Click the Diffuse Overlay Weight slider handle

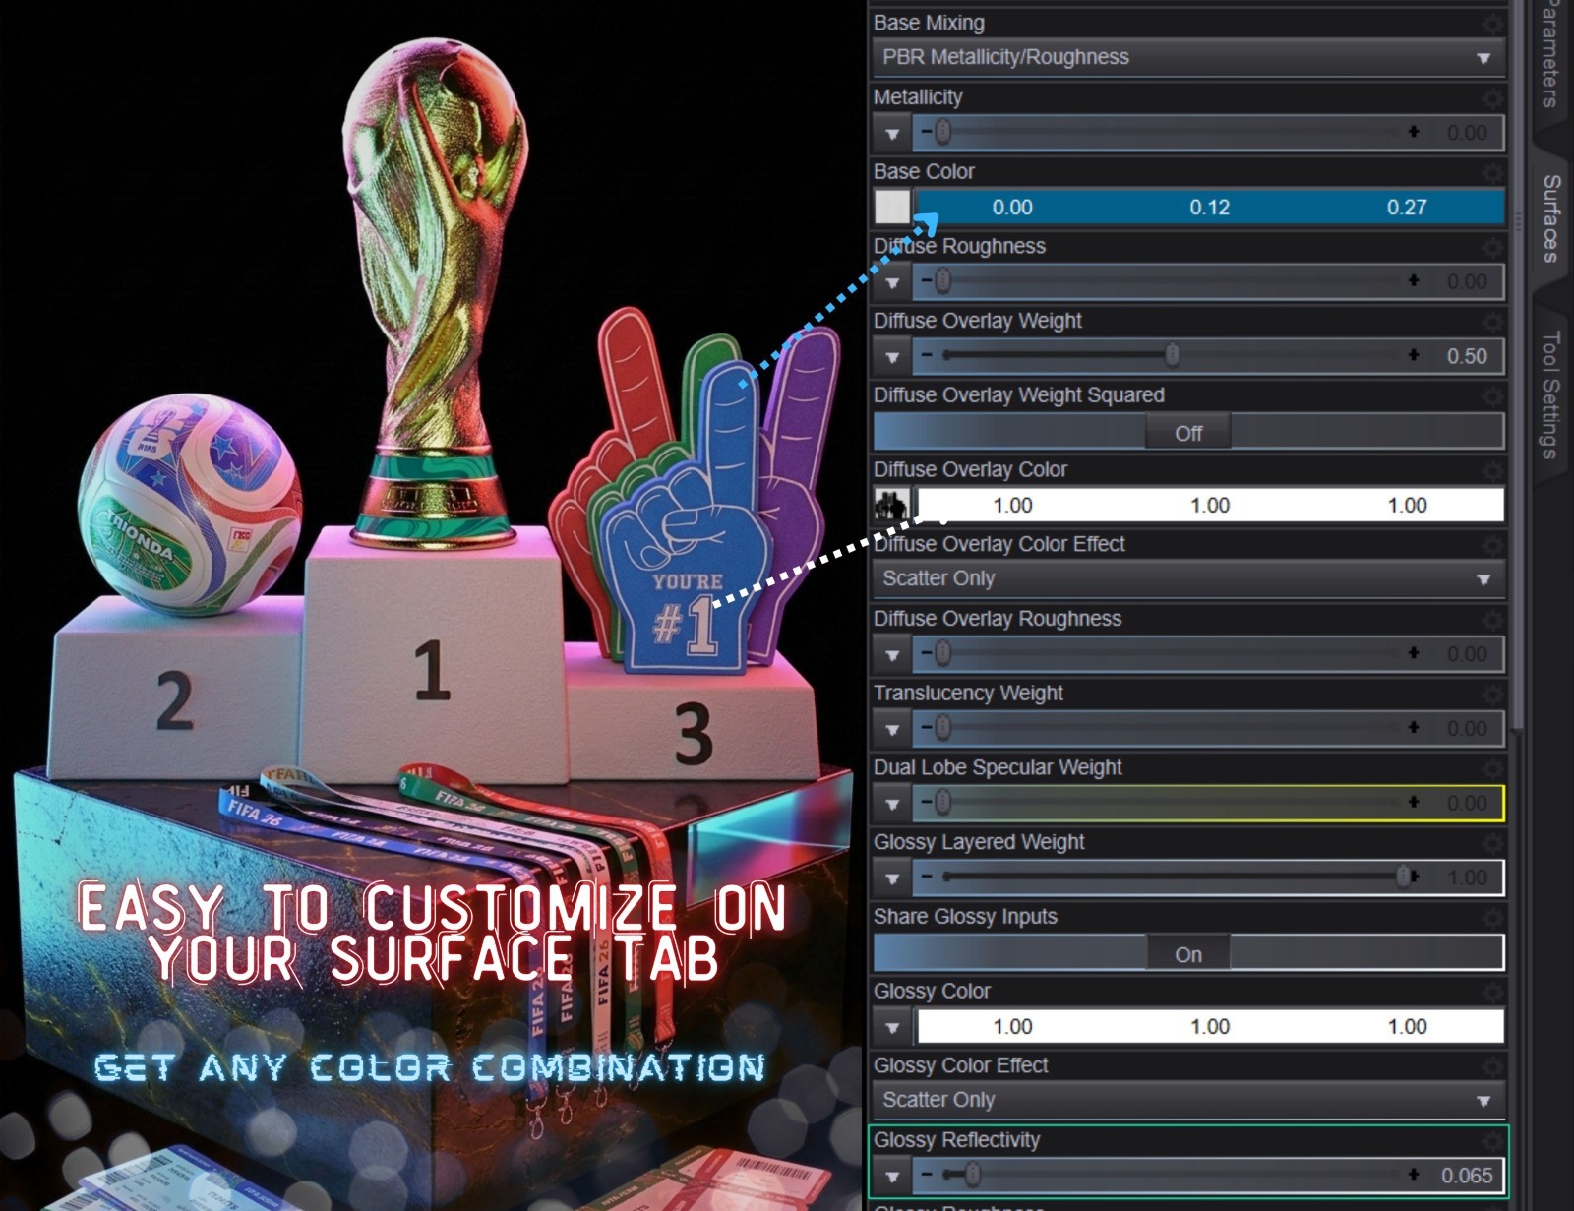point(1172,355)
